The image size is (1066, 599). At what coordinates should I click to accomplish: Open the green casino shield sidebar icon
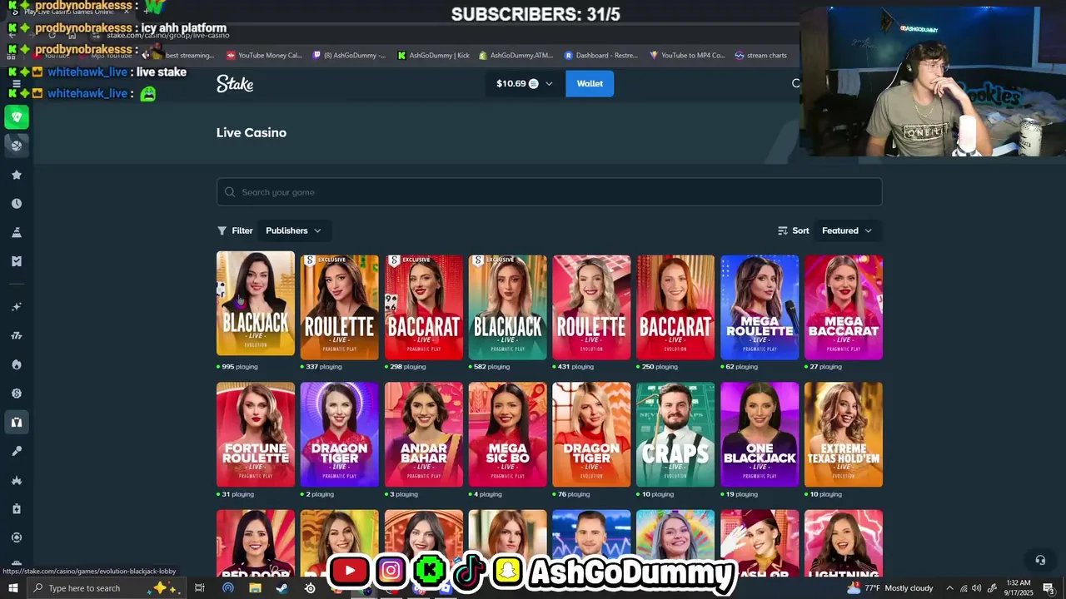pos(17,117)
